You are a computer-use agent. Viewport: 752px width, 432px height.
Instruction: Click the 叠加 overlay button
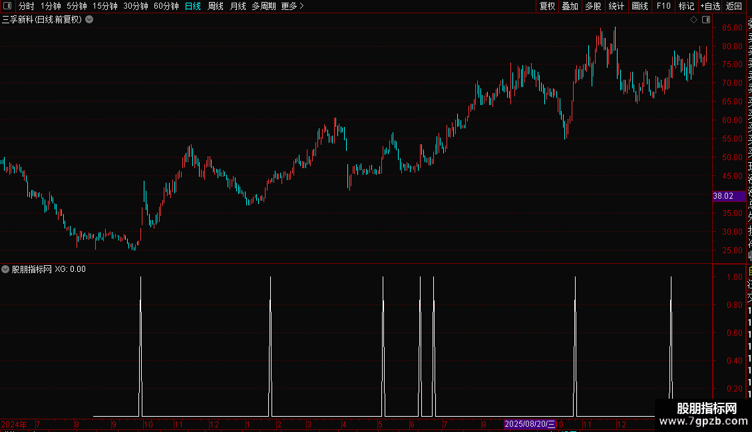[x=570, y=6]
